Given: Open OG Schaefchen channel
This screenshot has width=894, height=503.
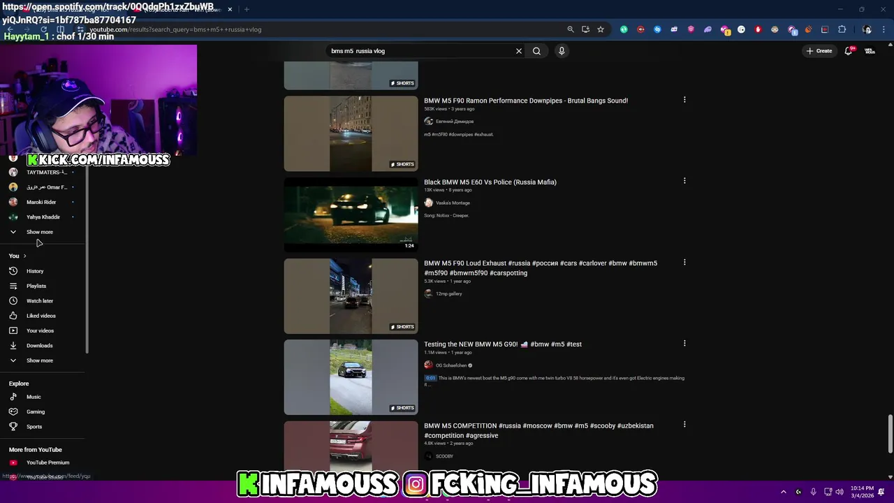Looking at the screenshot, I should 451,365.
